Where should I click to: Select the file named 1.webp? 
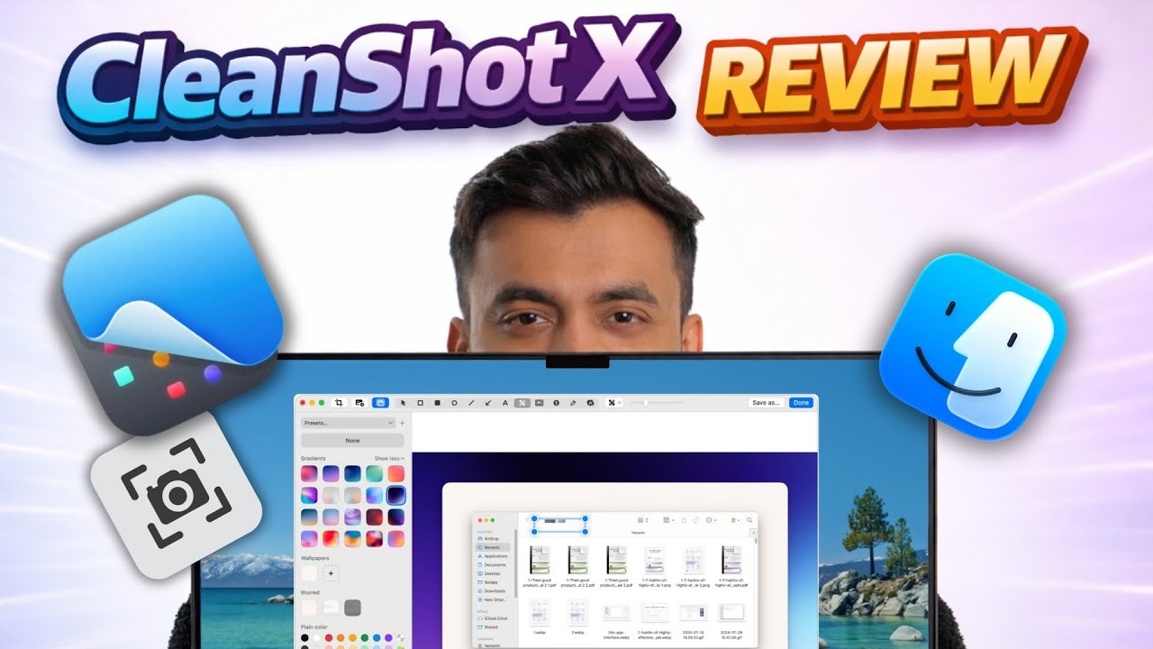tap(540, 615)
